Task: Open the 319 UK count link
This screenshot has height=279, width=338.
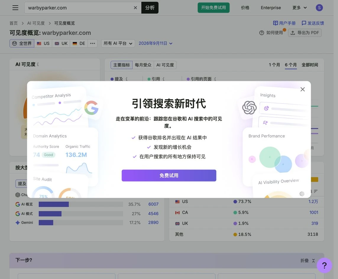Action: 315,223
